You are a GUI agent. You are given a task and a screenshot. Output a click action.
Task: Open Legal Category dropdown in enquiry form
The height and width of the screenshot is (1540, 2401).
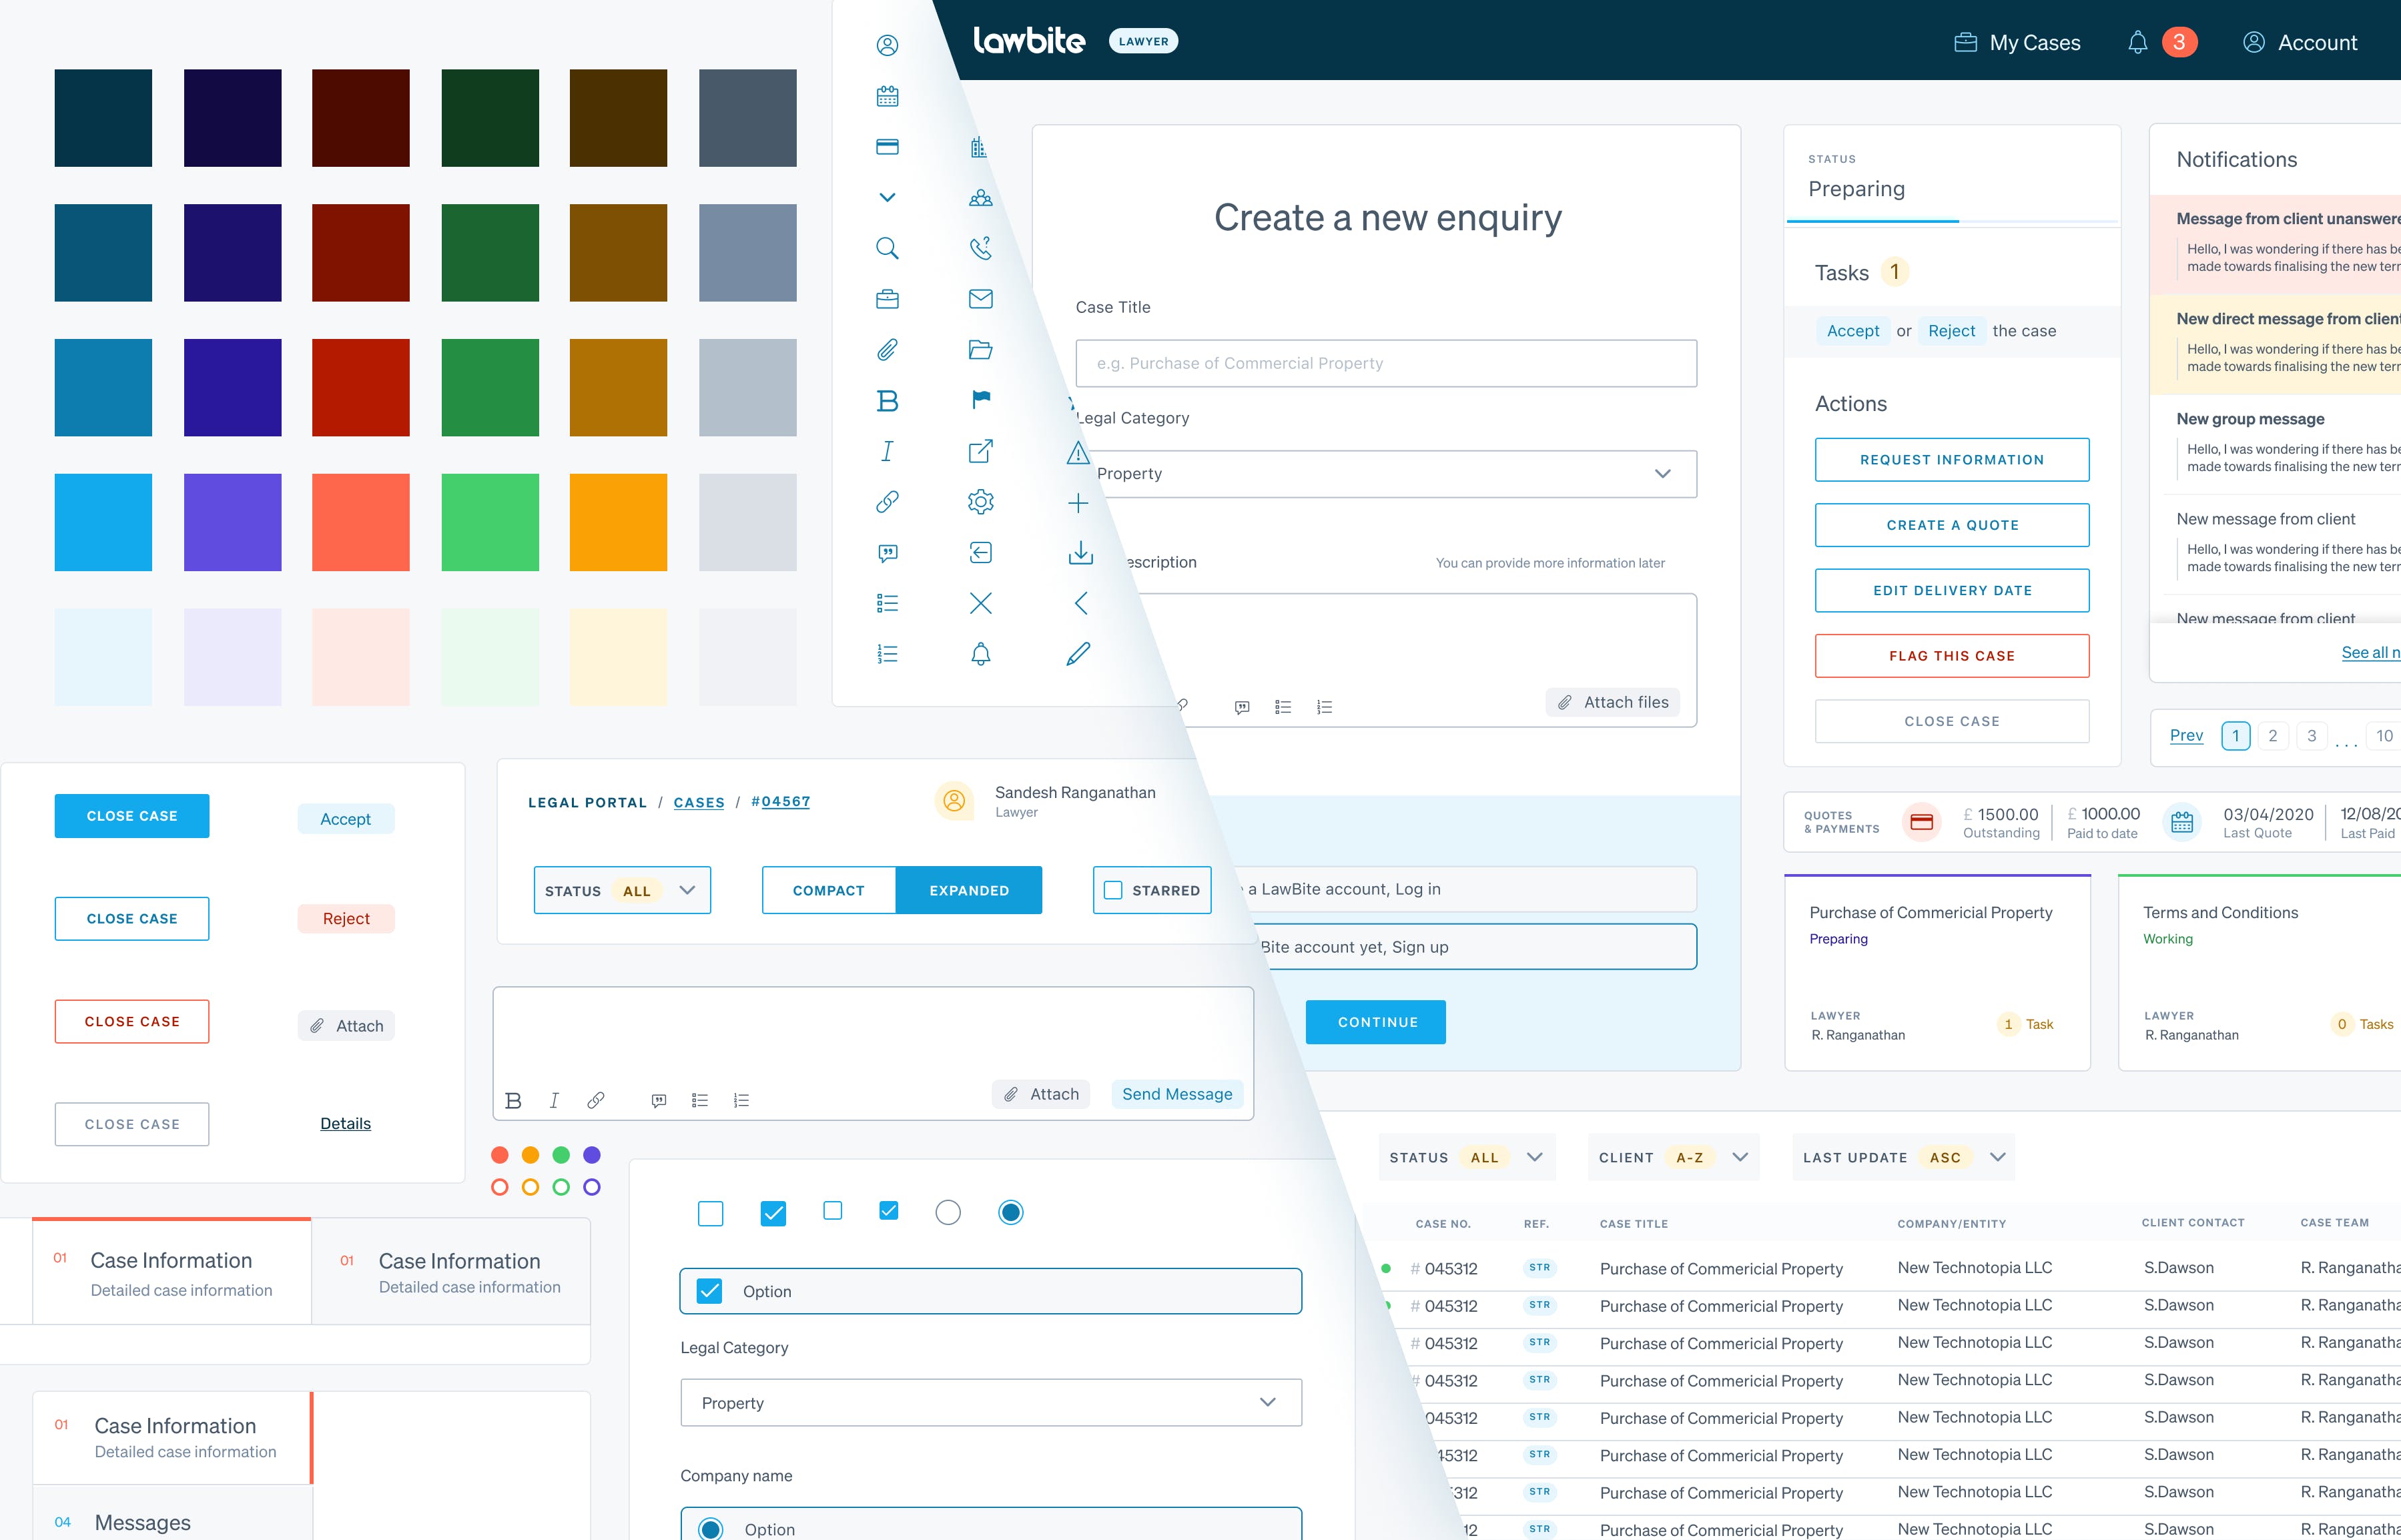(1385, 473)
